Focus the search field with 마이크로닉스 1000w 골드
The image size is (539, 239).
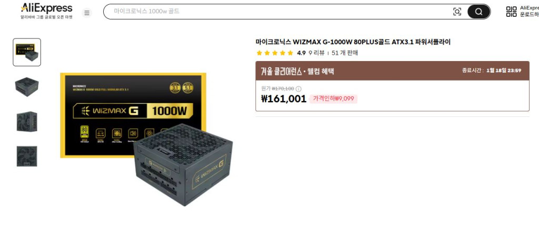281,12
